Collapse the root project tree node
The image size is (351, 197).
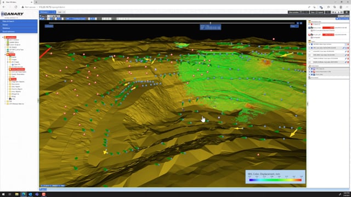click(x=3, y=37)
